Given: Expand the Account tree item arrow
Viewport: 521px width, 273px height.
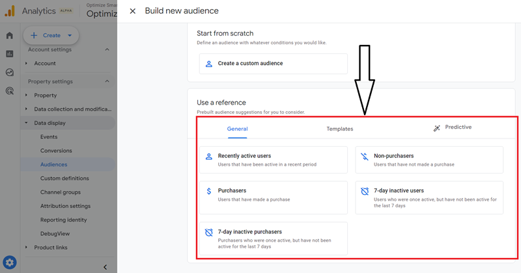Looking at the screenshot, I should click(26, 63).
